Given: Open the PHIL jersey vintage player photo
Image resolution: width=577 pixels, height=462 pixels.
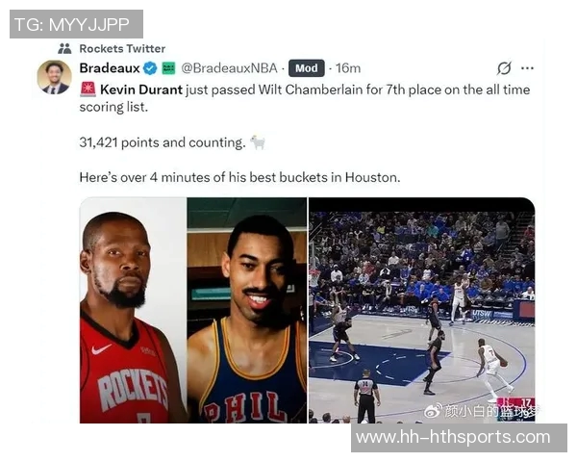Looking at the screenshot, I should coord(247,310).
